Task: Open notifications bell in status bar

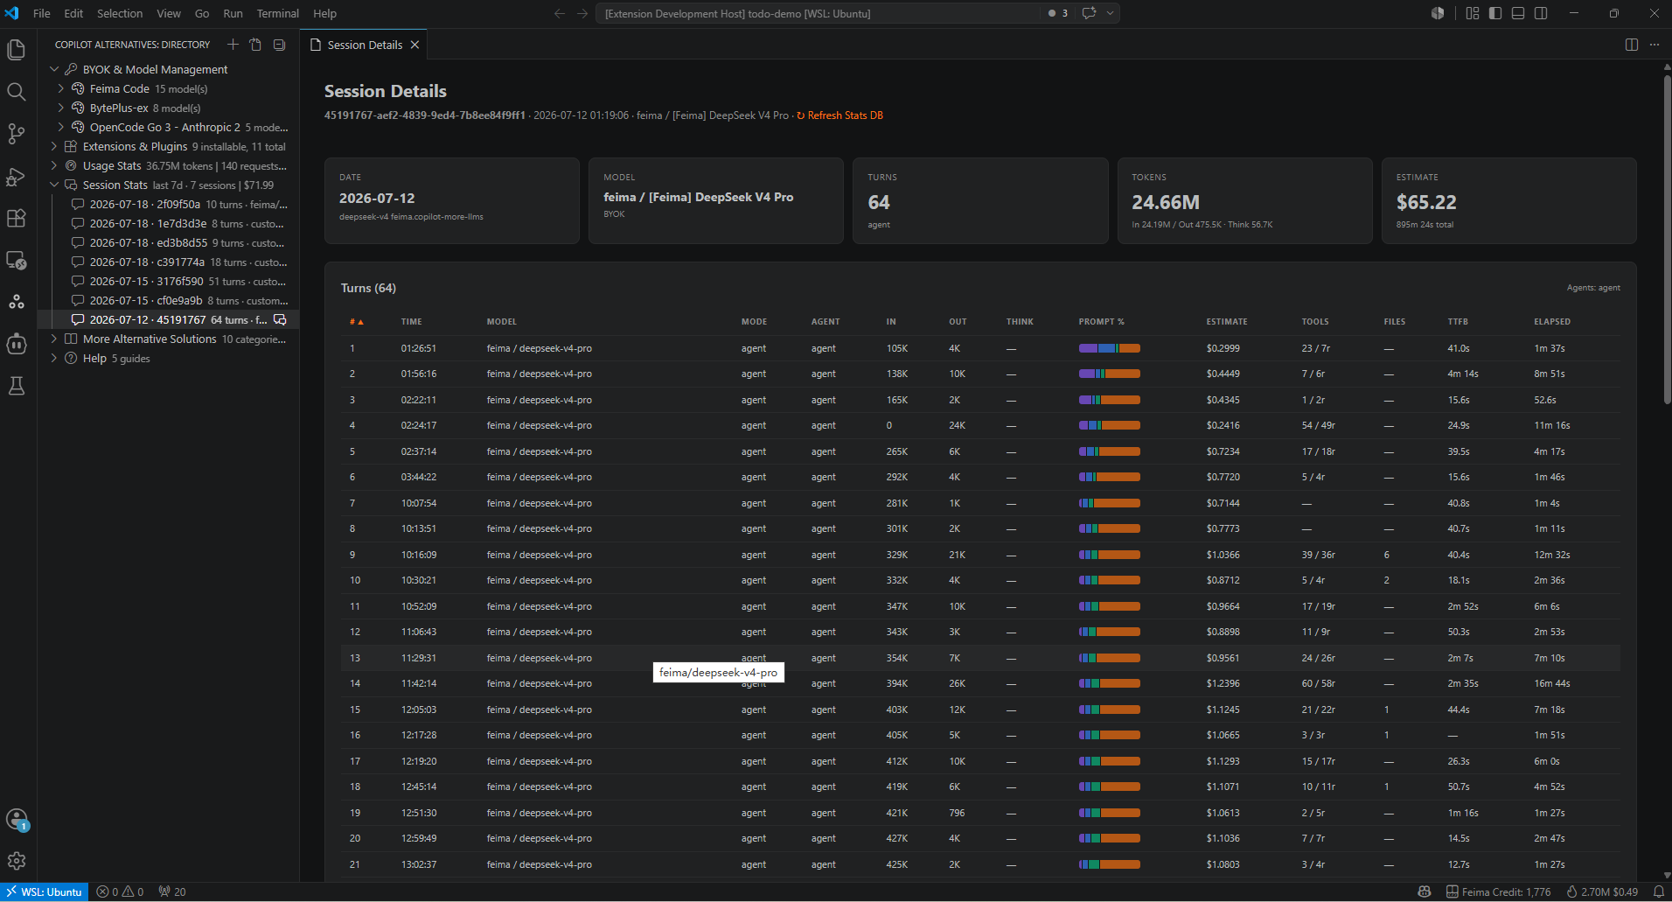Action: point(1658,892)
